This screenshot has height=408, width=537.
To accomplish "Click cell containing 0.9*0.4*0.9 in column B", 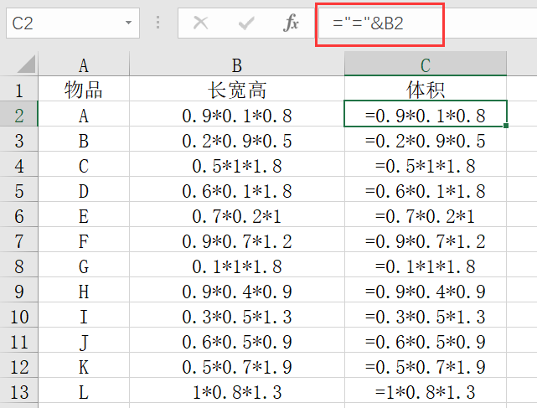I will 237,290.
